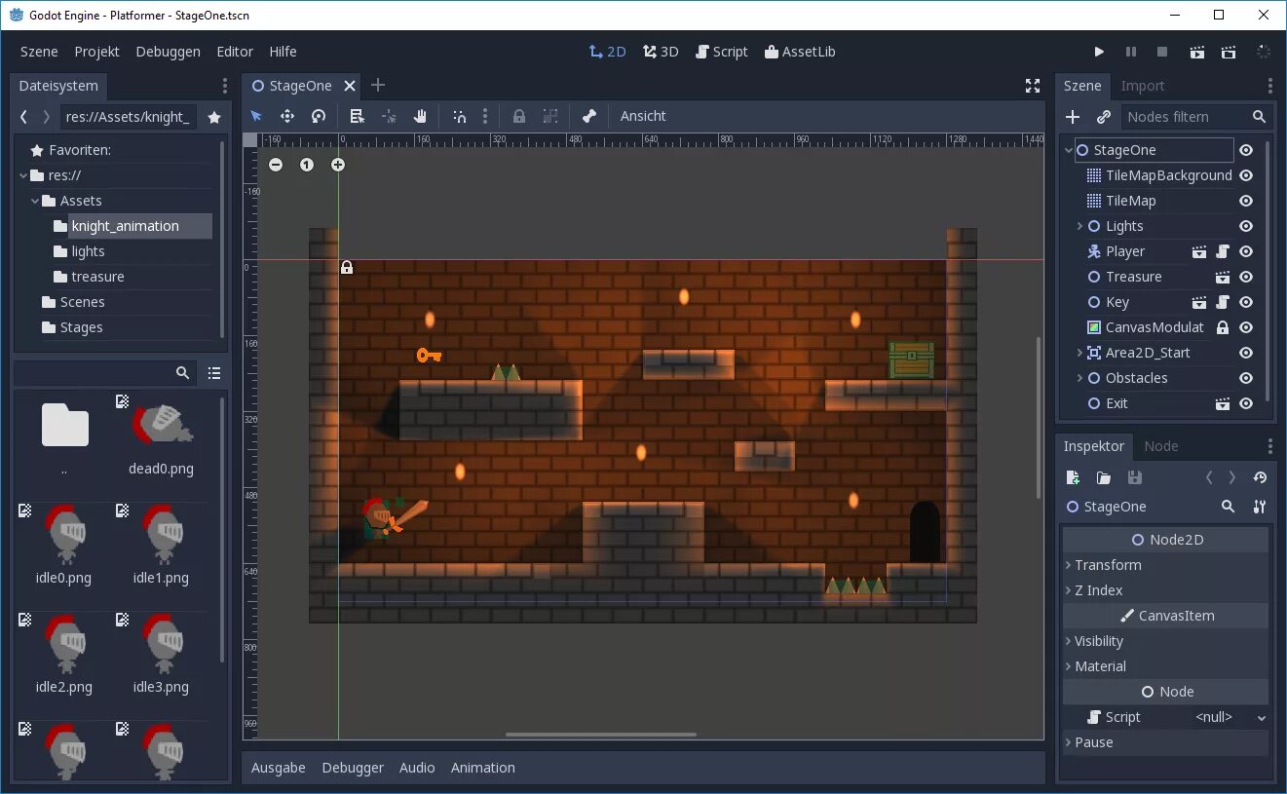1287x794 pixels.
Task: Click the pivot-point change tool
Action: click(389, 116)
